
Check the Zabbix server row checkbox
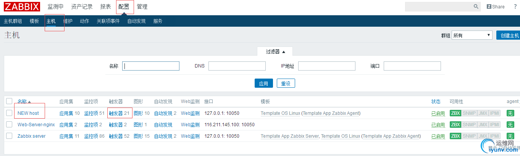coord(9,136)
